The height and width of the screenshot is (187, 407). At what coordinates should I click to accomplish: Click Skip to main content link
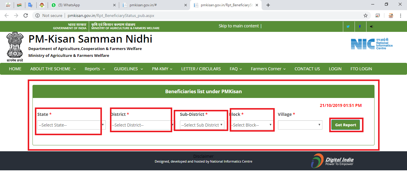tap(239, 26)
